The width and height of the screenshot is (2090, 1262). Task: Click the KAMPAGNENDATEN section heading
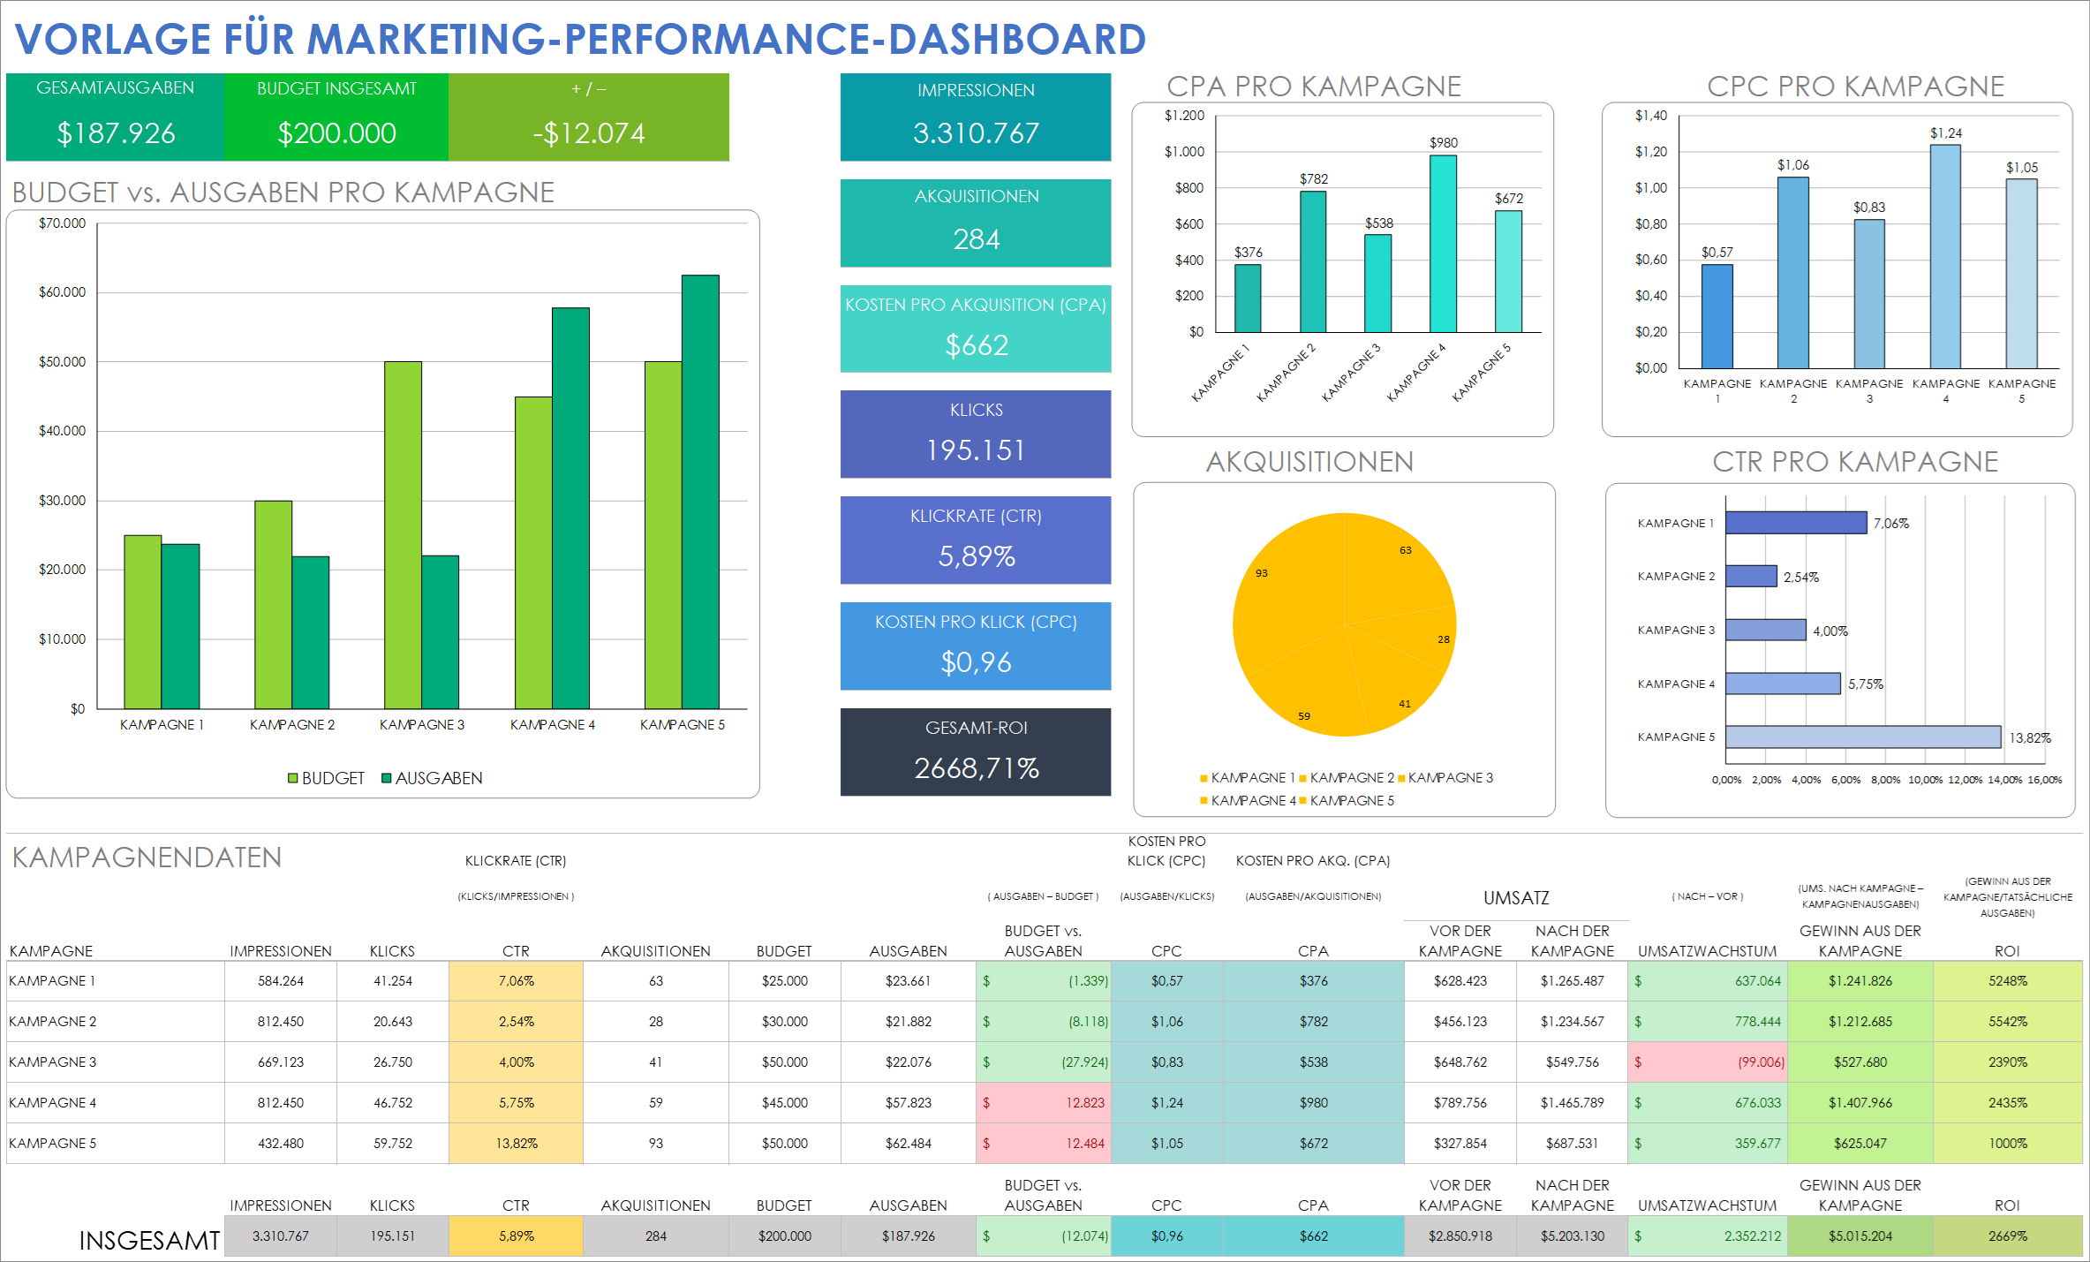[147, 858]
